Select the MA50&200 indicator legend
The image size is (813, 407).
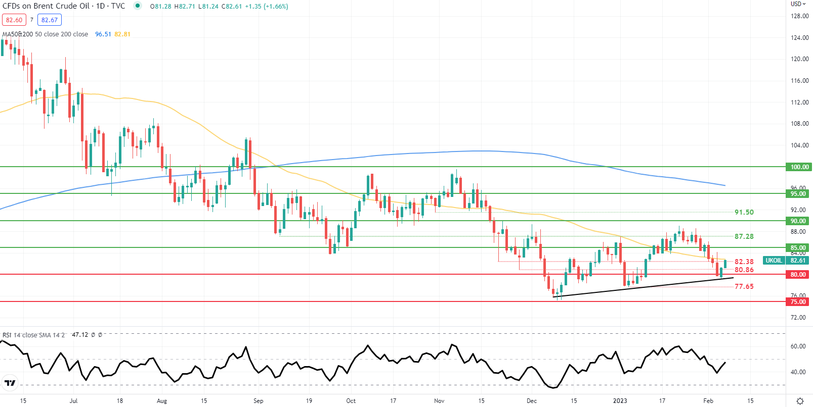tap(45, 34)
